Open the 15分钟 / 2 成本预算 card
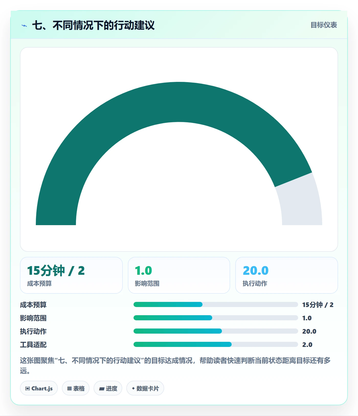The width and height of the screenshot is (358, 416). click(71, 275)
